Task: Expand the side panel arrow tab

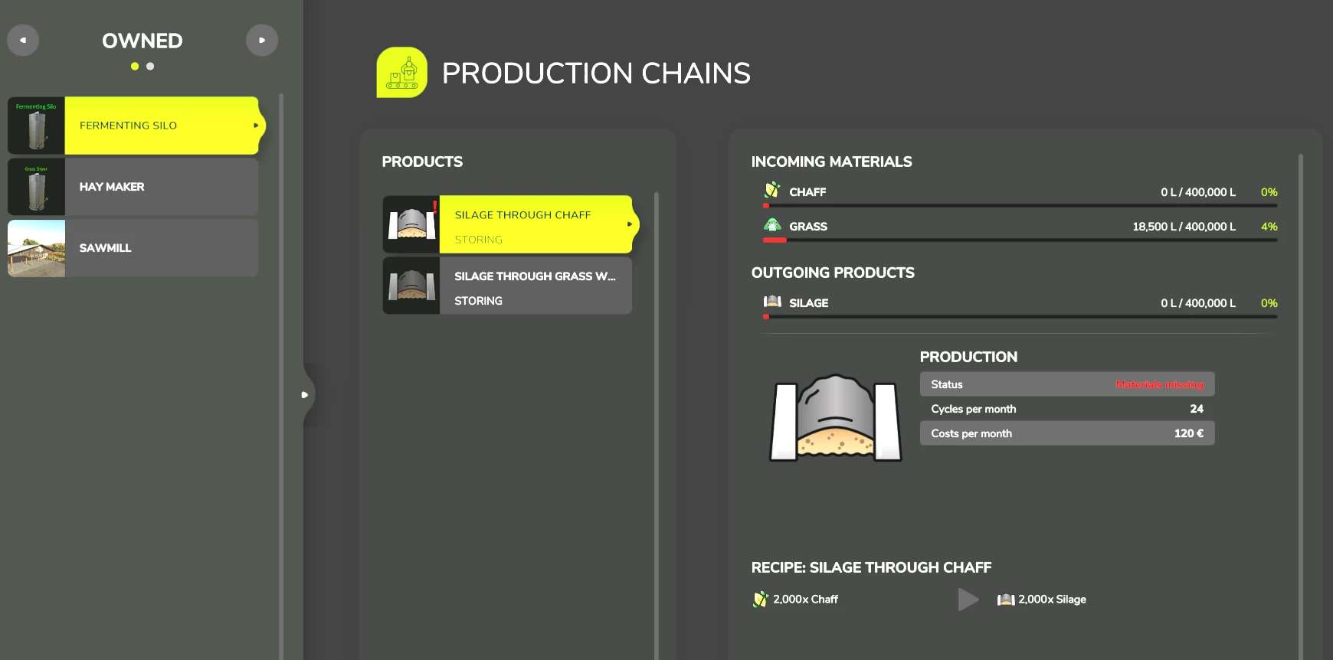Action: click(305, 395)
